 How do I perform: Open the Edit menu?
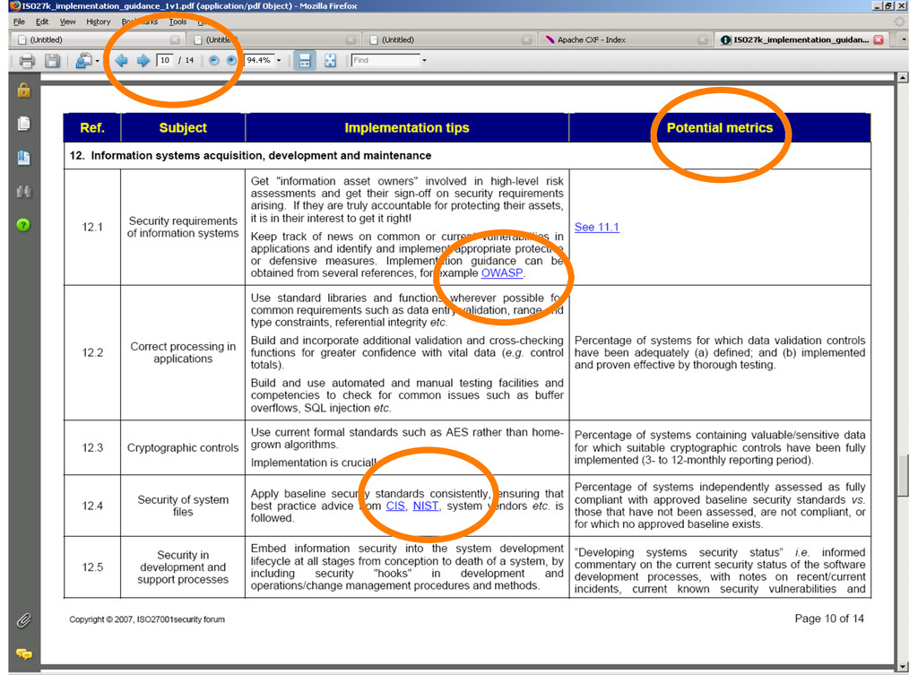point(42,22)
